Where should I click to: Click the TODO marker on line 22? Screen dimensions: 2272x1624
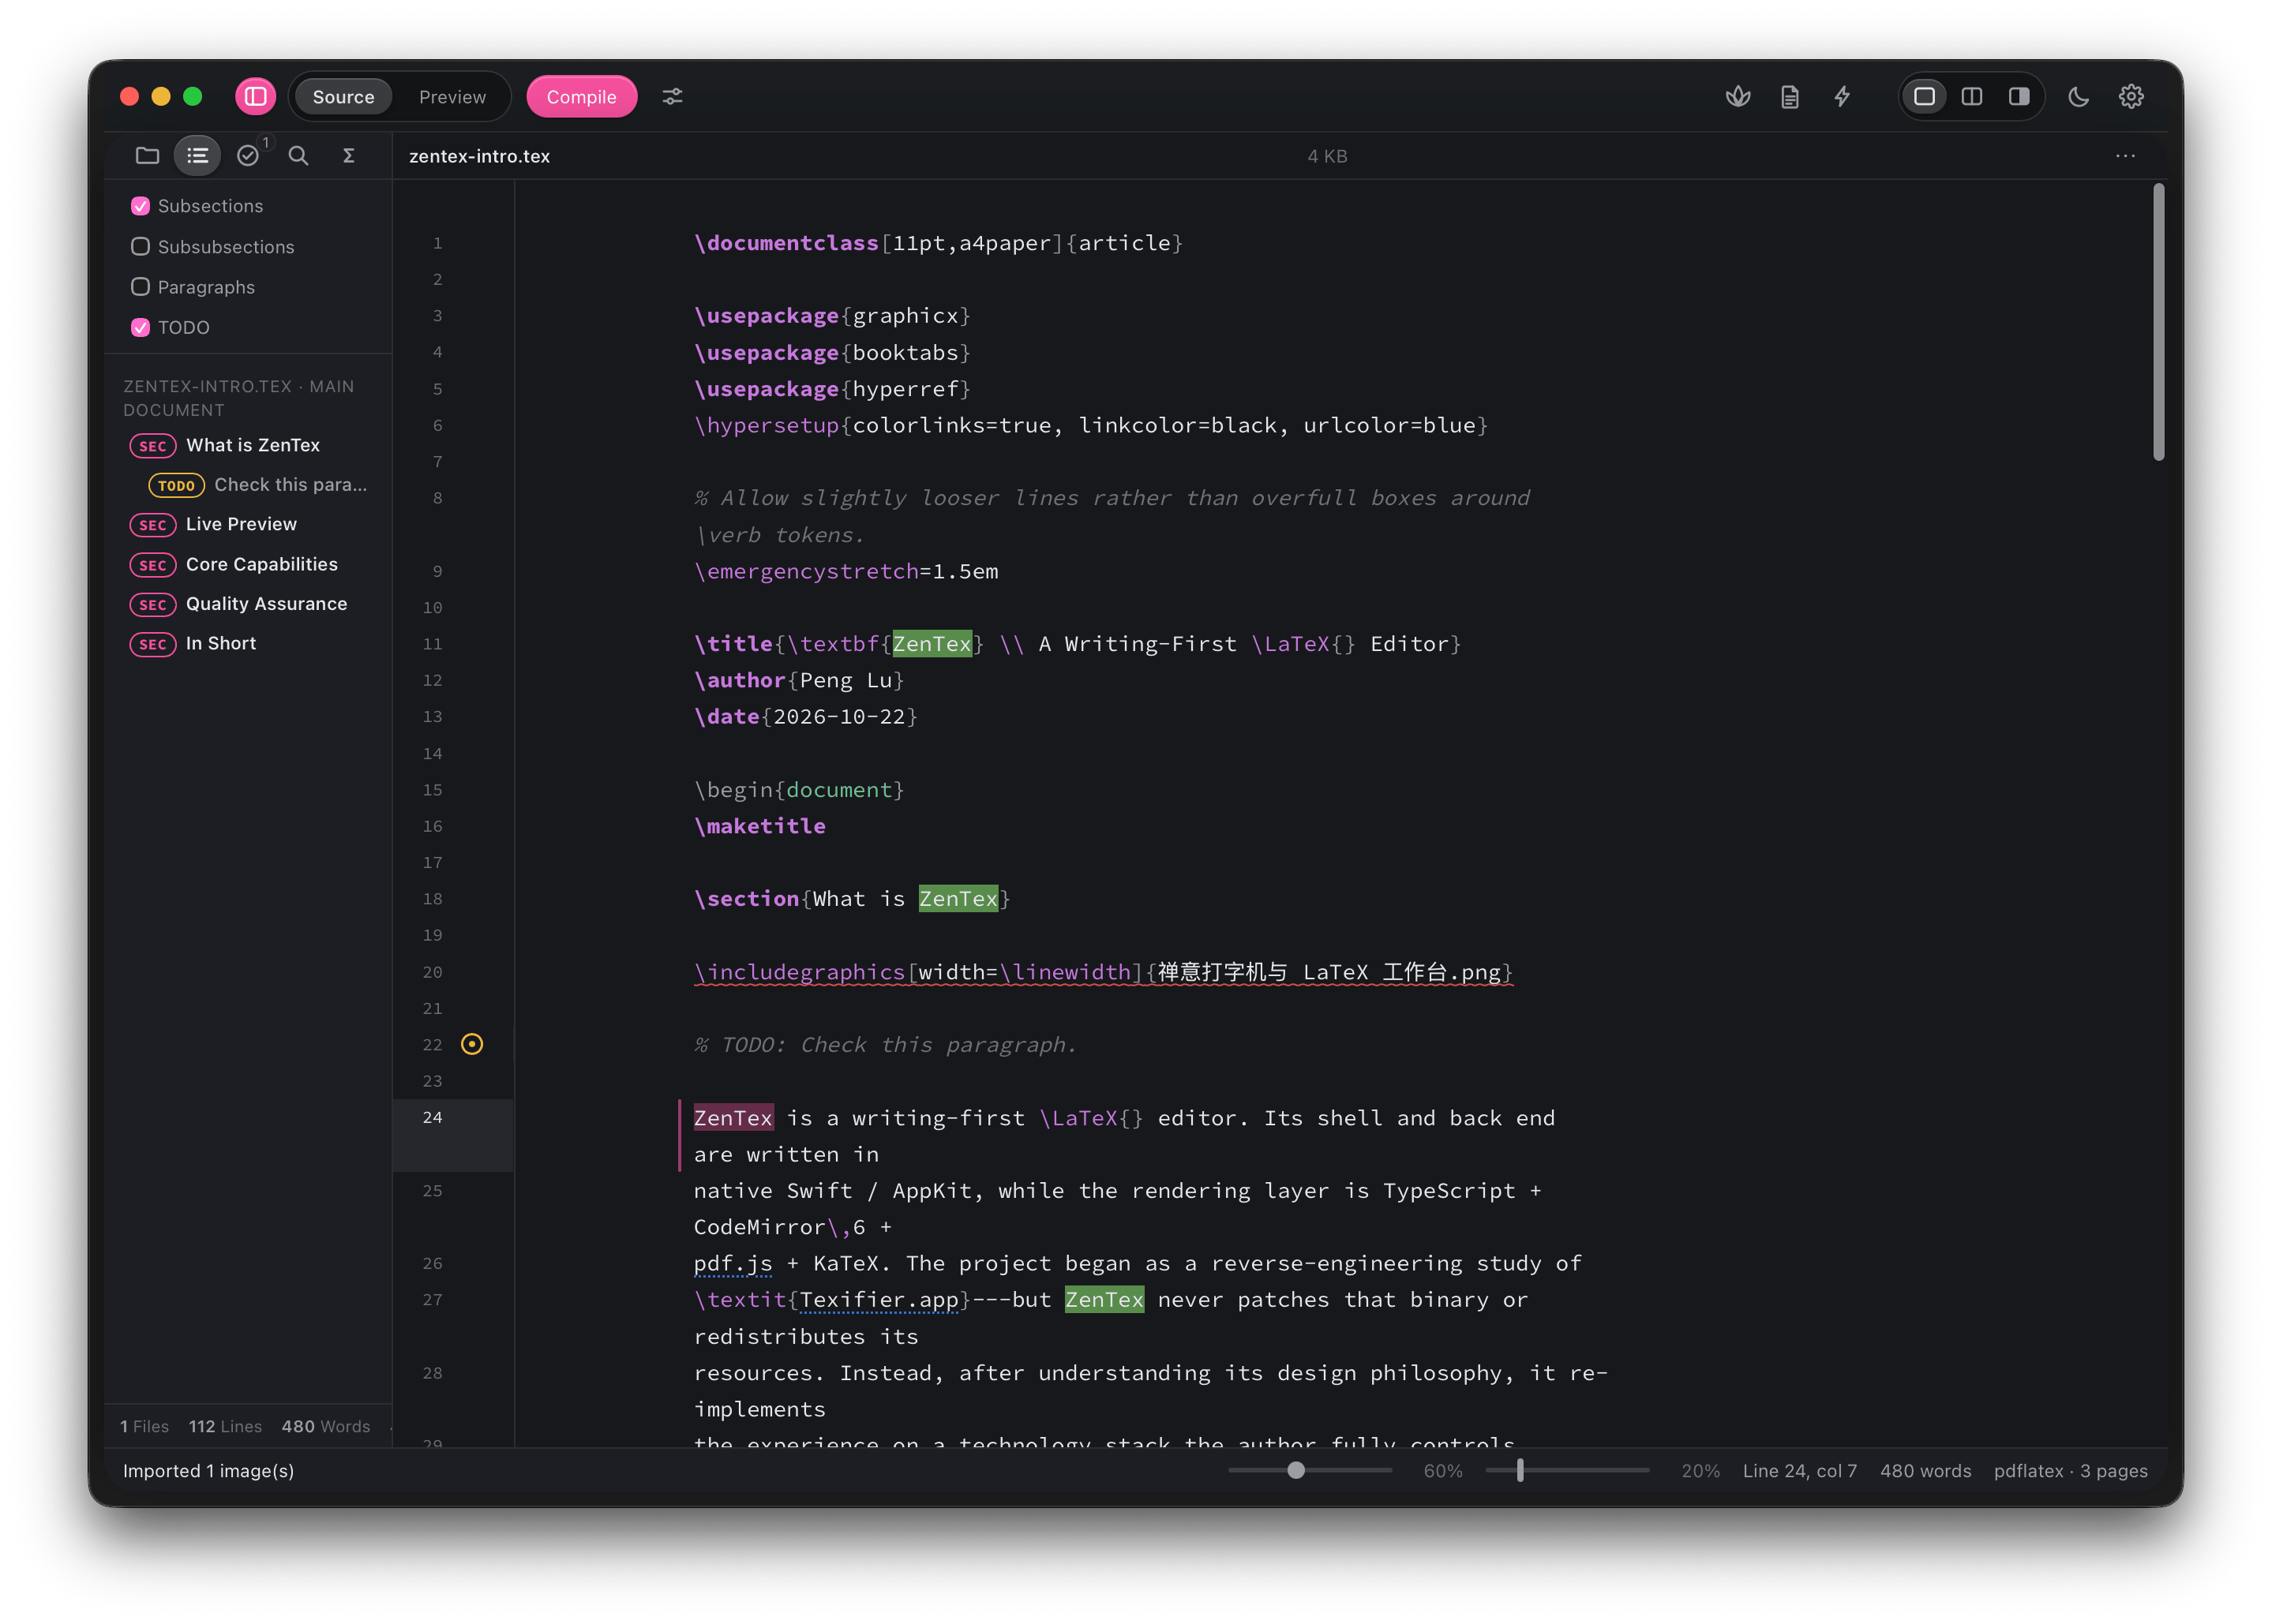click(x=471, y=1044)
